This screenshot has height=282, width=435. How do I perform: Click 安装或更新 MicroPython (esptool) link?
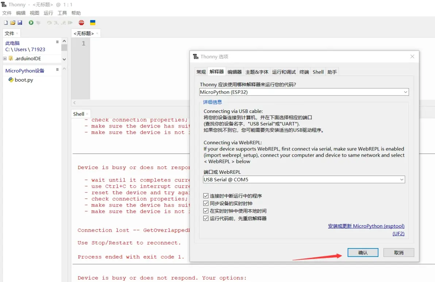click(x=366, y=226)
